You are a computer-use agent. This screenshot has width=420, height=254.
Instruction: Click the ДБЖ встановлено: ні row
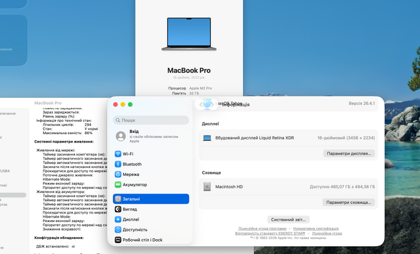56,247
